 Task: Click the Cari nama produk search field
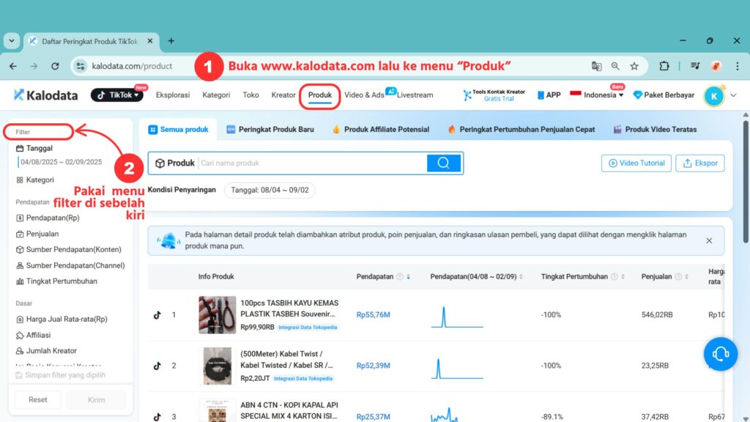[312, 163]
